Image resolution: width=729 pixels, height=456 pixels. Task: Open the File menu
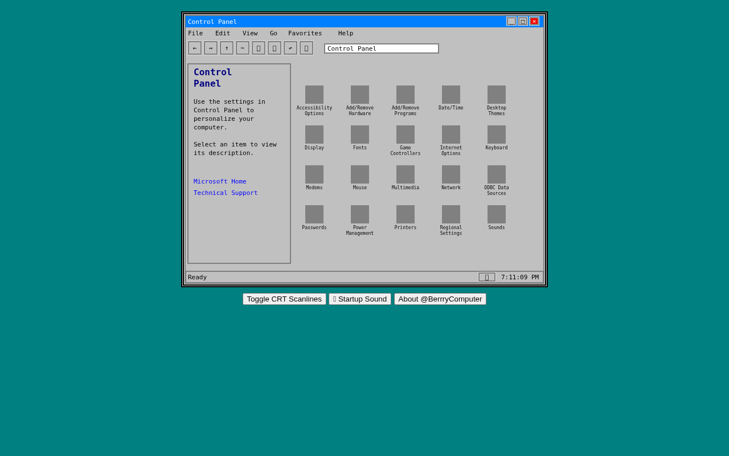click(x=195, y=33)
